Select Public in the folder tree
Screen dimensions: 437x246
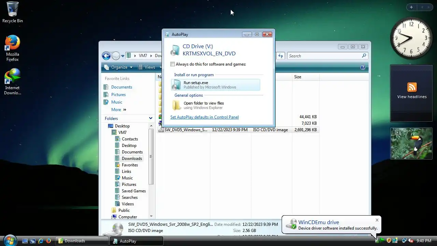click(x=121, y=210)
